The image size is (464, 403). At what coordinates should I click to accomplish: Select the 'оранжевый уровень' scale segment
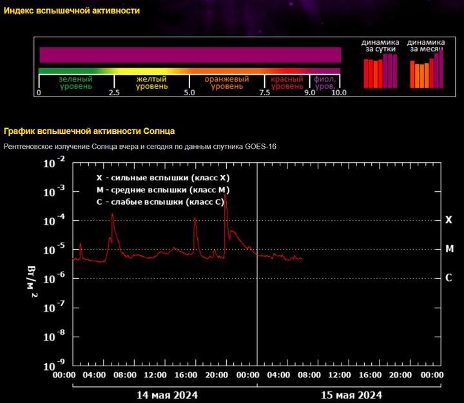227,82
